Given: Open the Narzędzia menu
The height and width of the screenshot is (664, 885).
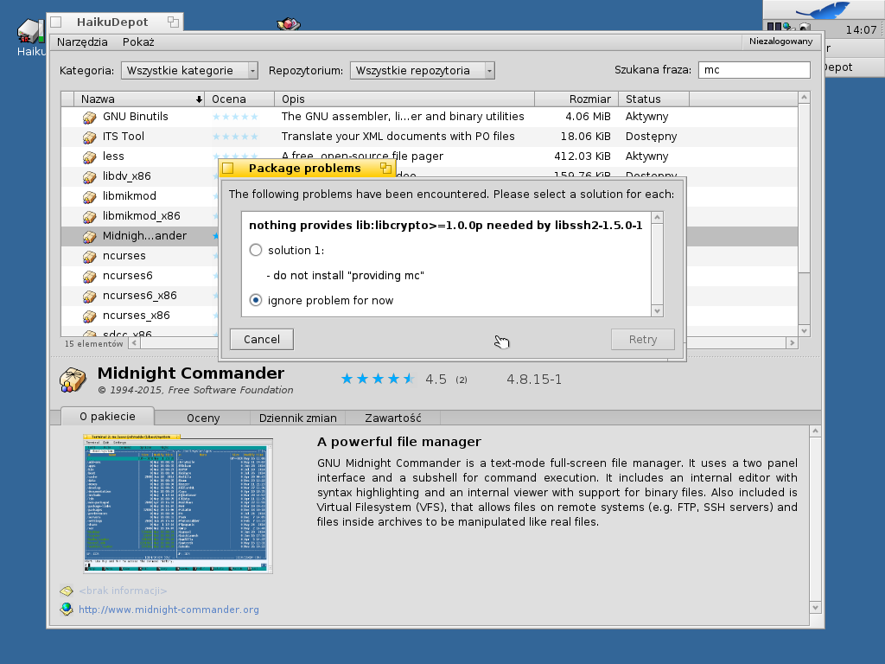Looking at the screenshot, I should tap(82, 41).
